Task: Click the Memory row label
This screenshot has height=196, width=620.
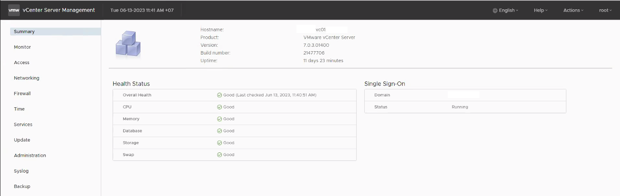Action: [x=131, y=119]
